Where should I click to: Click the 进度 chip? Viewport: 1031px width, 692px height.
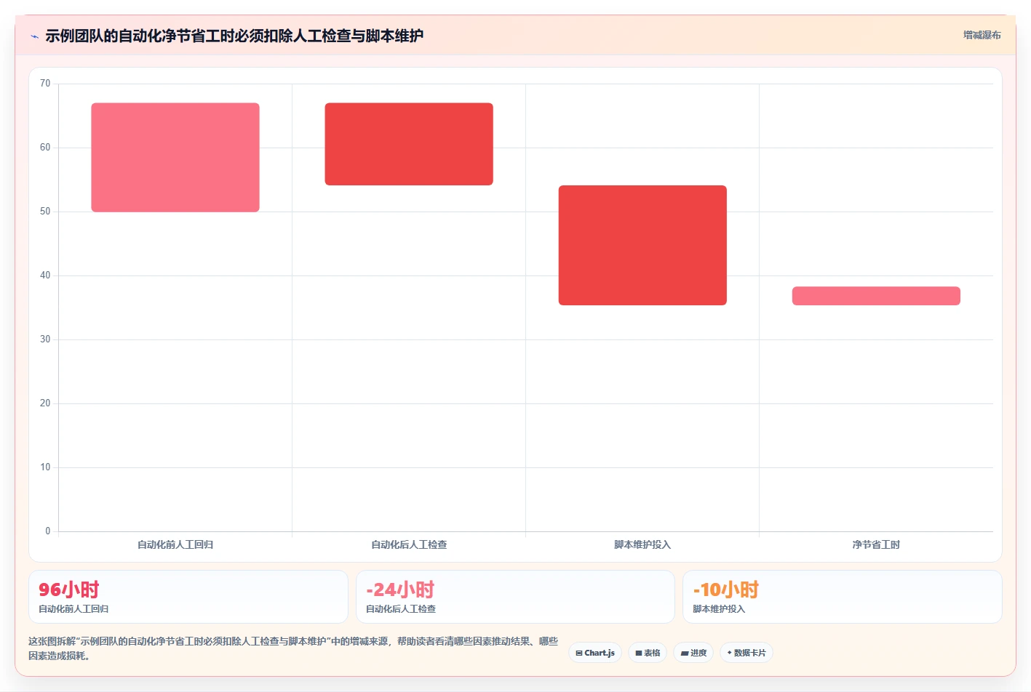click(x=693, y=653)
